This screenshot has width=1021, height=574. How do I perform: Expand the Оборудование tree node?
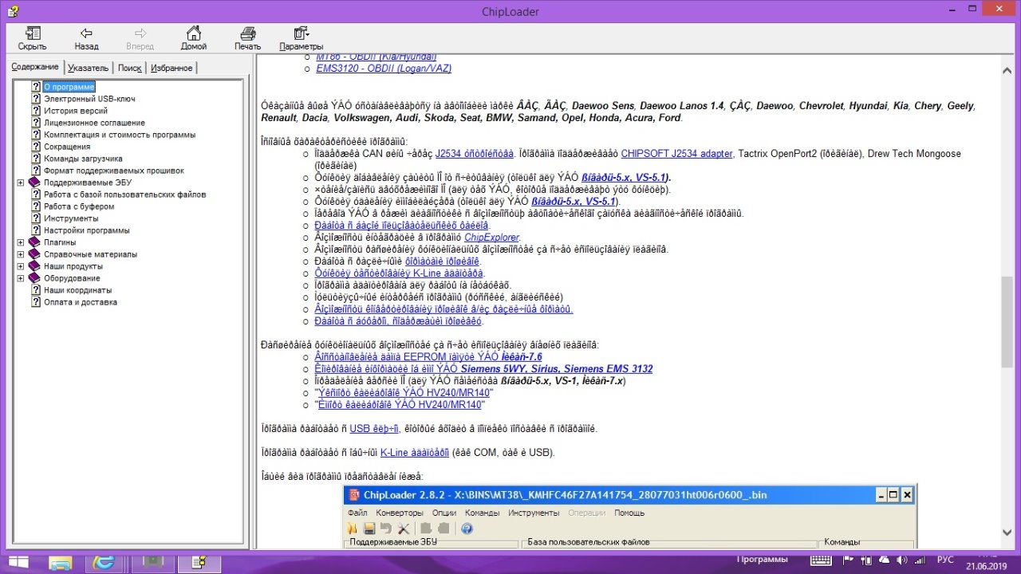pos(21,278)
